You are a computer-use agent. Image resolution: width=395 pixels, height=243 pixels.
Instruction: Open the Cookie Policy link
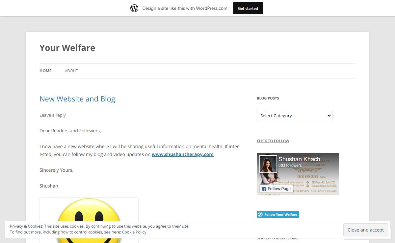pos(134,232)
